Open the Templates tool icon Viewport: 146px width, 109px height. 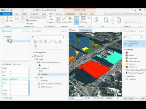tap(27, 21)
